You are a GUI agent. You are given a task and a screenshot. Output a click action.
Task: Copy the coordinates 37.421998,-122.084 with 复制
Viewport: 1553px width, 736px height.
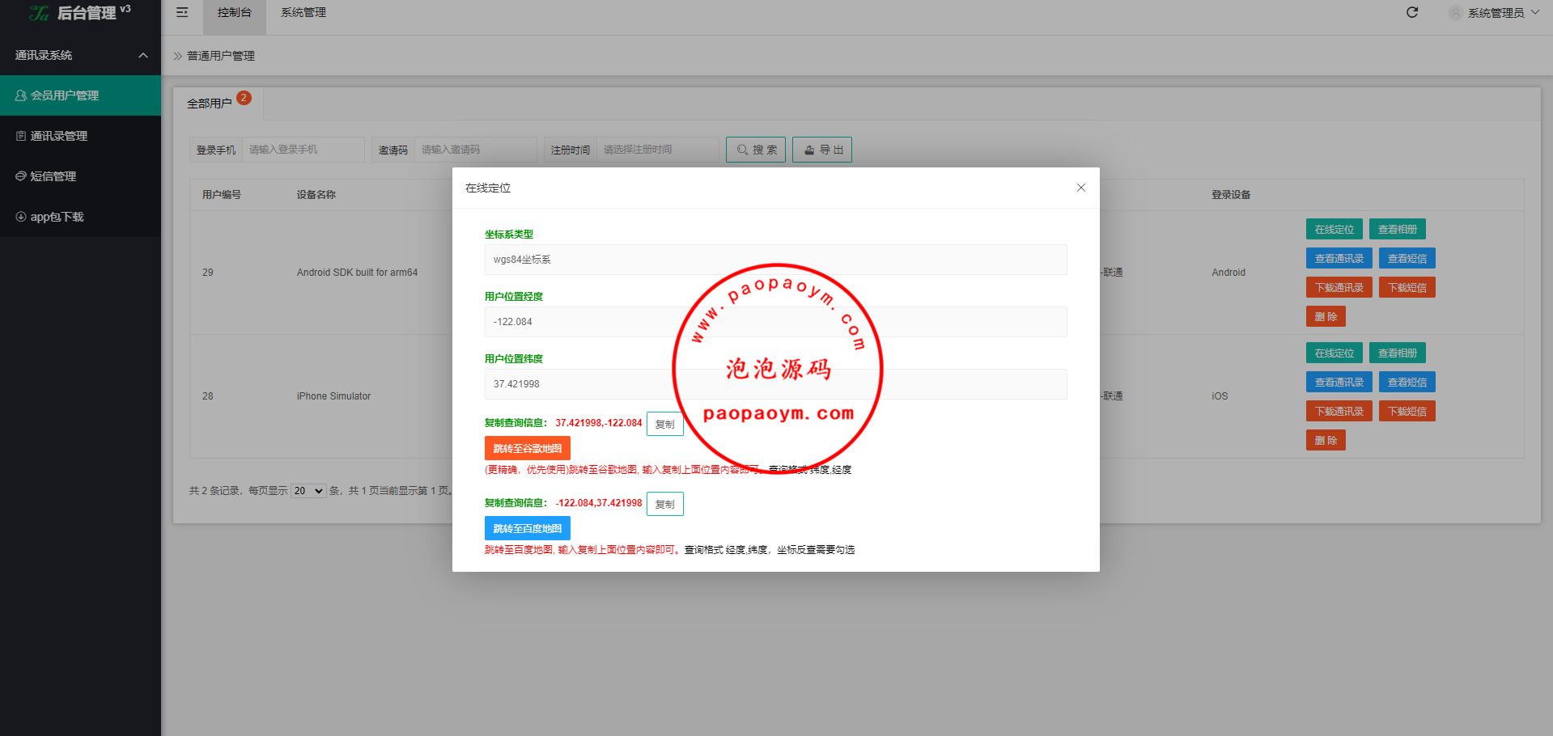[664, 424]
